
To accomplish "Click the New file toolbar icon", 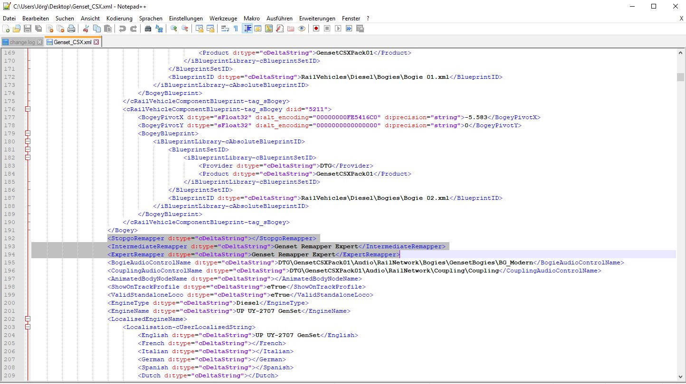I will 6,28.
